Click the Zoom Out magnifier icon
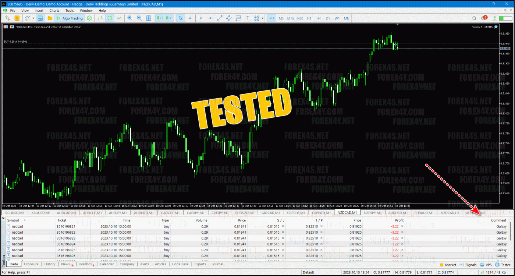The height and width of the screenshot is (276, 515). click(139, 18)
